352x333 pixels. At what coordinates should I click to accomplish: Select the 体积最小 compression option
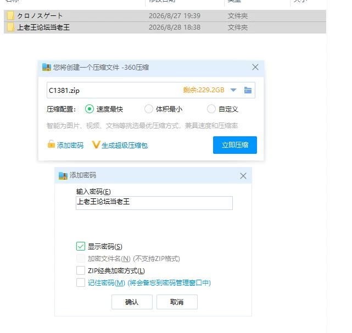click(x=149, y=109)
